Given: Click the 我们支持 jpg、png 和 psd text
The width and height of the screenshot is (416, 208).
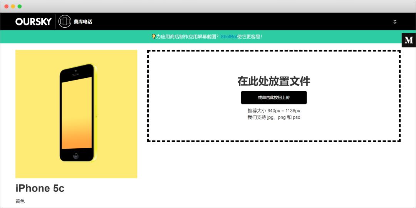Looking at the screenshot, I should coord(273,117).
